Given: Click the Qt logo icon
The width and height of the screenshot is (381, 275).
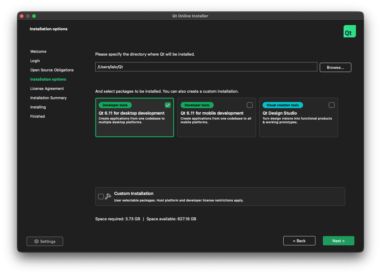Looking at the screenshot, I should click(x=349, y=31).
